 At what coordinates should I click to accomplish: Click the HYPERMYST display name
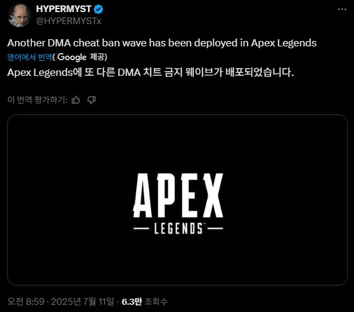click(64, 9)
